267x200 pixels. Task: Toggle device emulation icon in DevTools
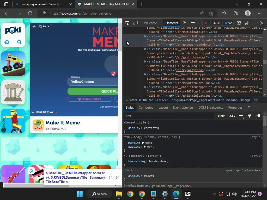point(136,23)
